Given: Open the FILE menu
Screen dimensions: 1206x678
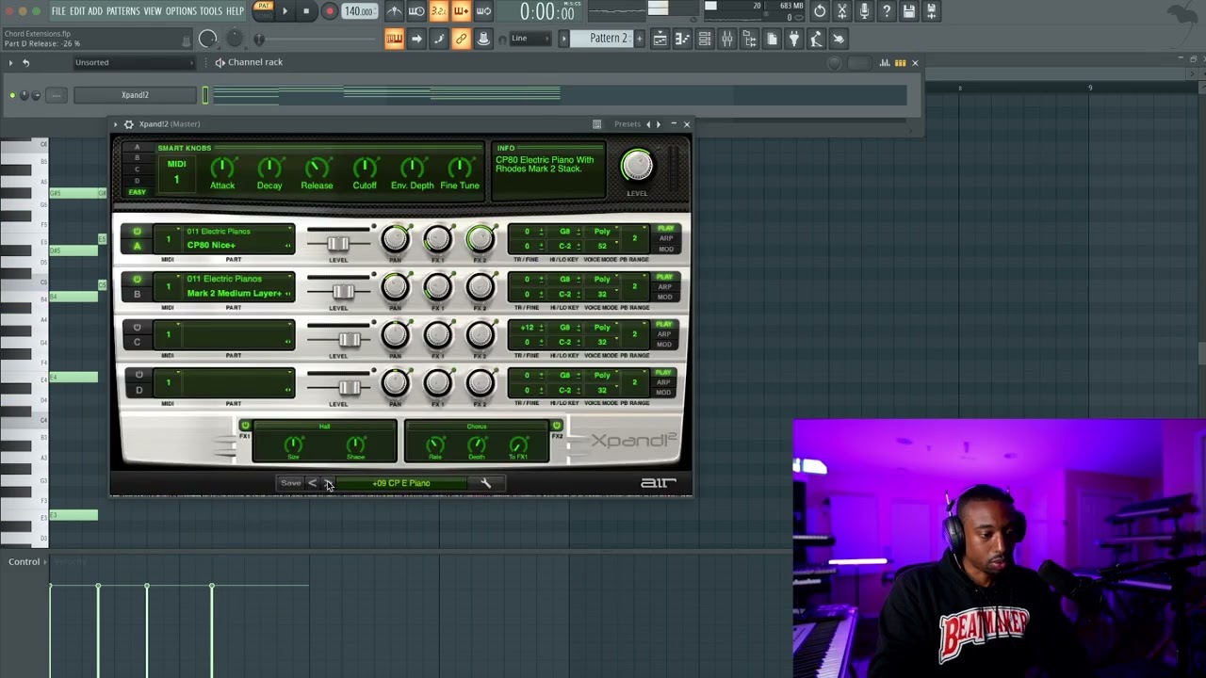Looking at the screenshot, I should click(x=58, y=11).
